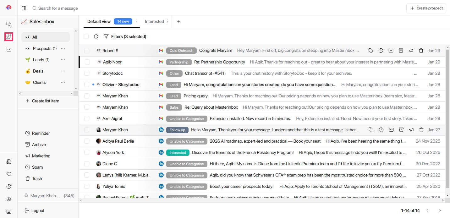Open Filters (3 selected) dropdown
Image resolution: width=450 pixels, height=218 pixels.
point(125,36)
